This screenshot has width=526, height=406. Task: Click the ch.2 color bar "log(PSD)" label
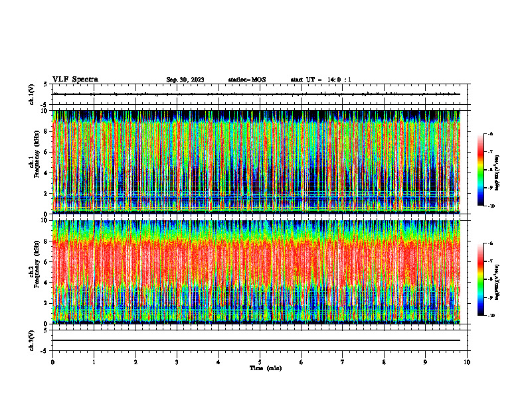point(497,283)
